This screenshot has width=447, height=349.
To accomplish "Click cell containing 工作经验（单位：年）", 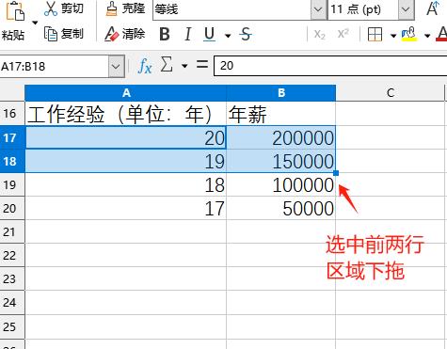I will pyautogui.click(x=125, y=114).
